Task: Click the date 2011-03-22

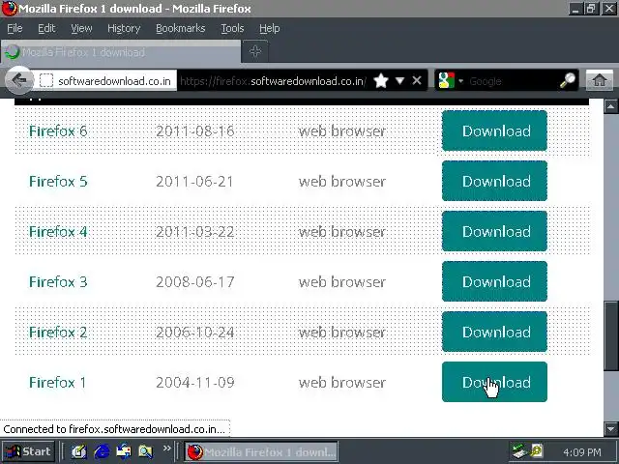Action: point(195,232)
